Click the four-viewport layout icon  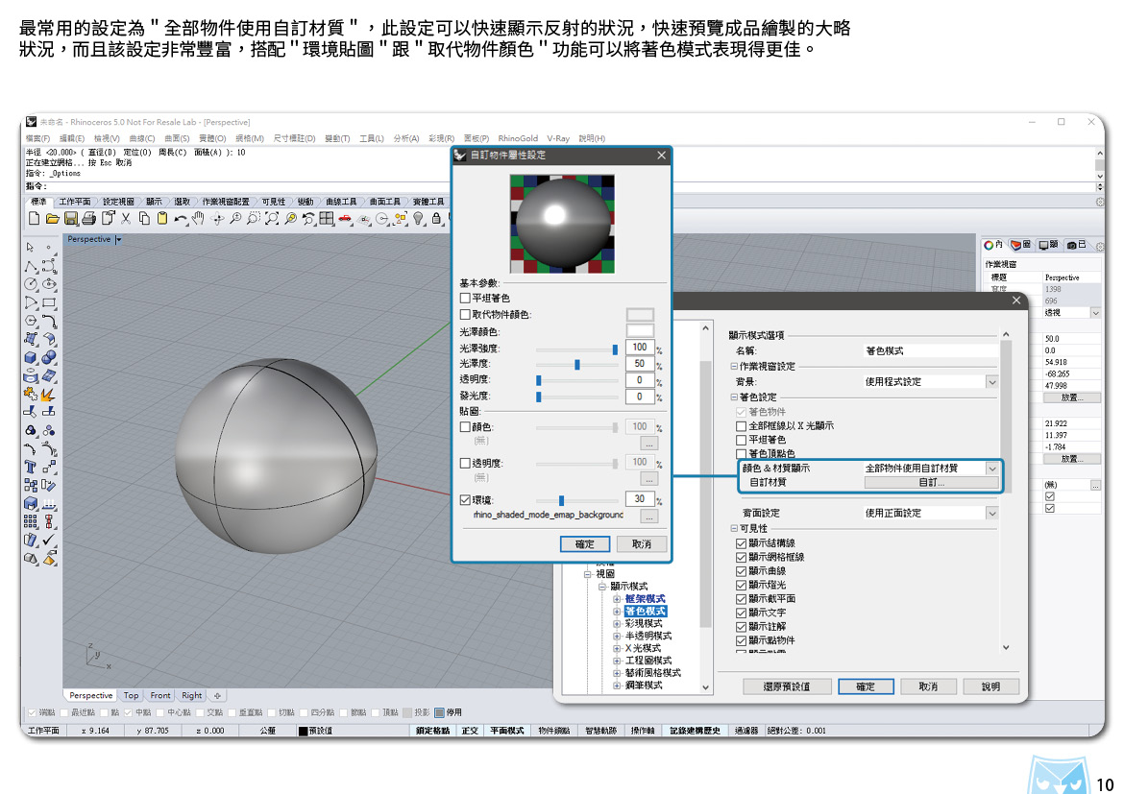[x=327, y=219]
